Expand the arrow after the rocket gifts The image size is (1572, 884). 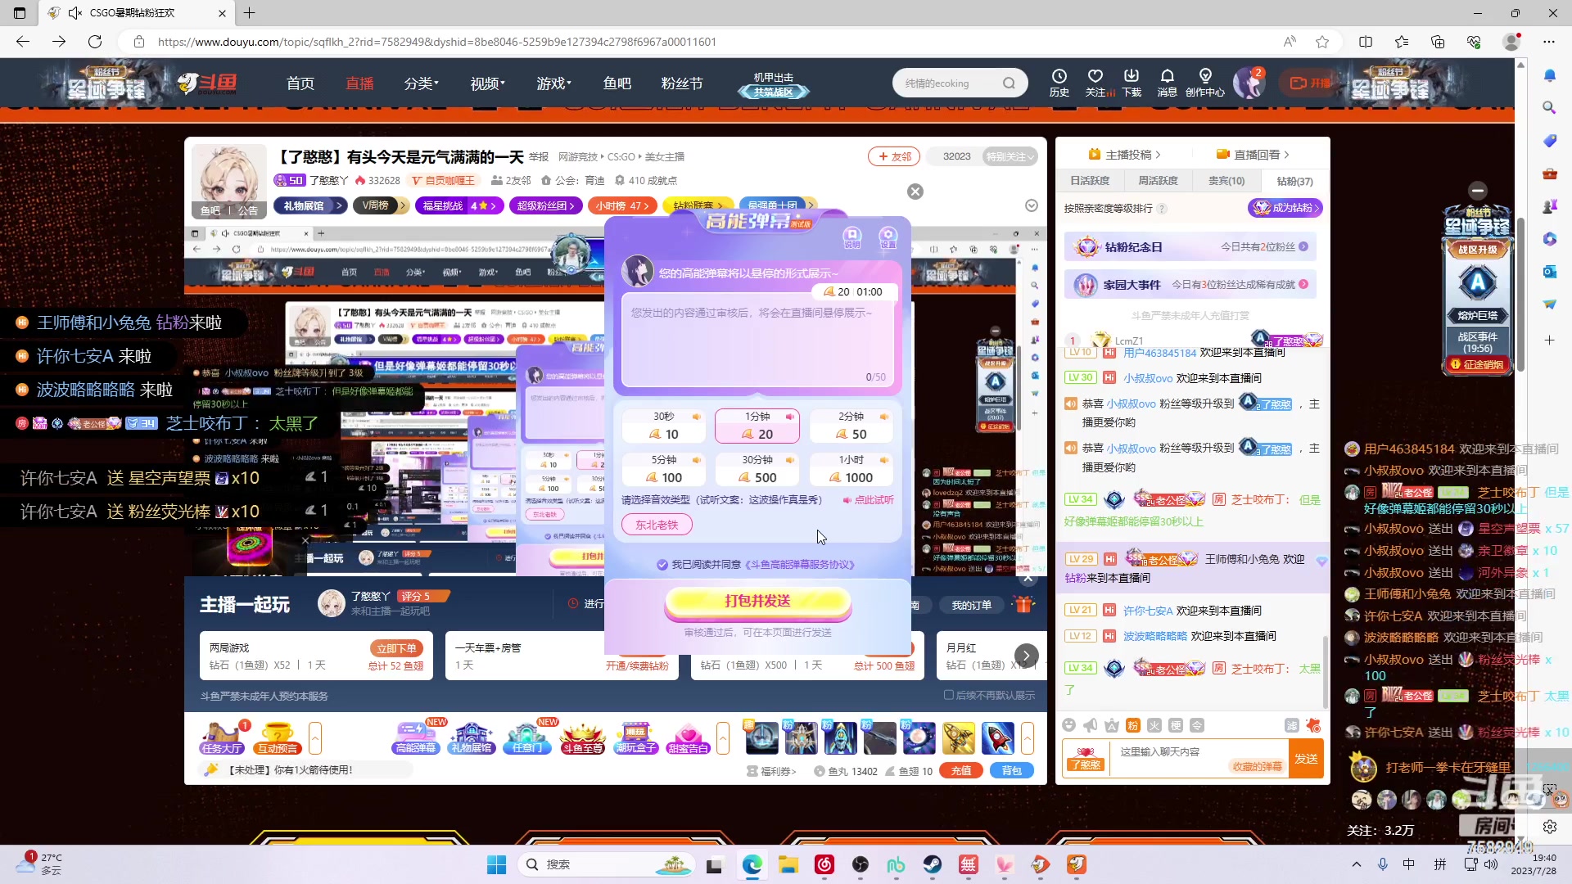[x=1028, y=737]
